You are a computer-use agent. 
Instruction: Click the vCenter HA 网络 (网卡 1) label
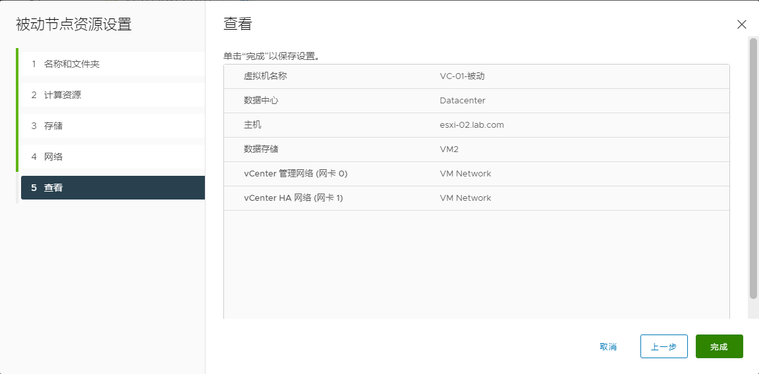(293, 198)
